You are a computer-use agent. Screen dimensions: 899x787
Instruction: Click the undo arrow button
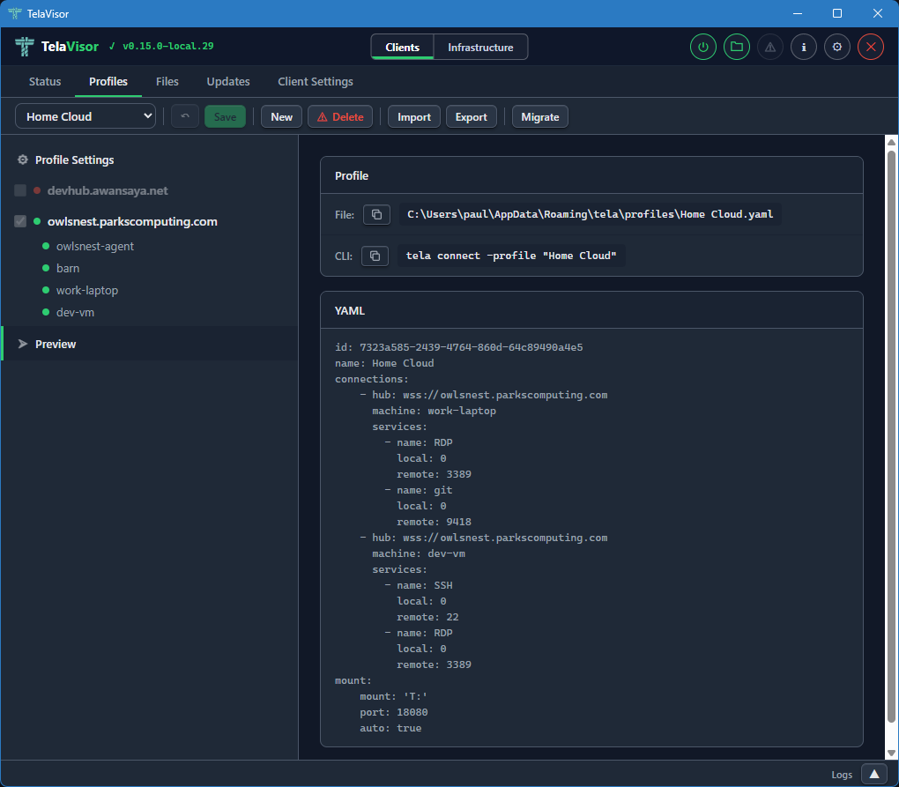[x=184, y=117]
